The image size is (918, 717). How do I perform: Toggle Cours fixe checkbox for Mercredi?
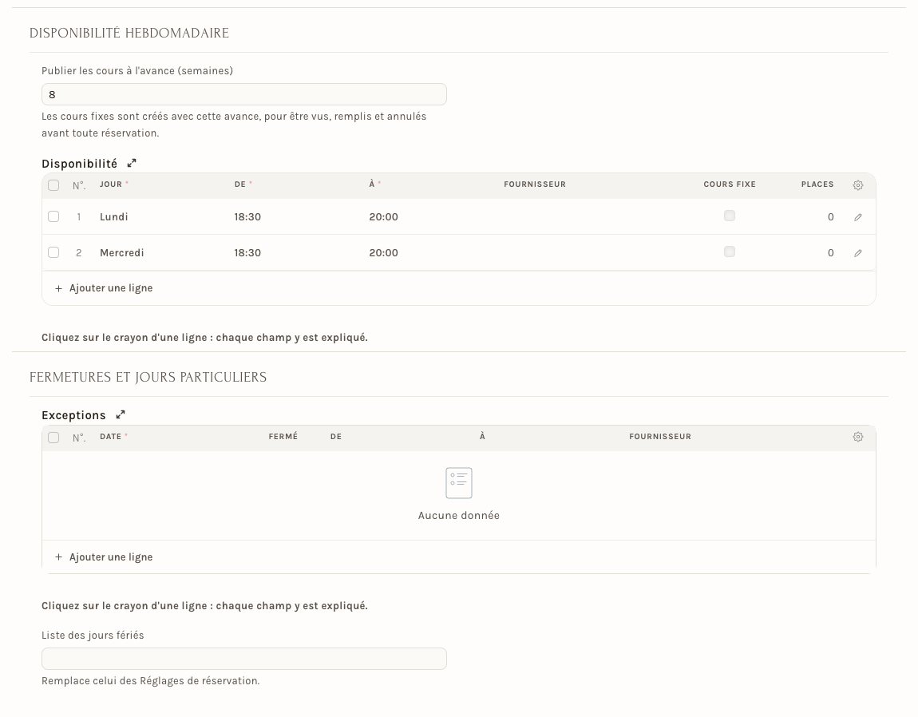point(730,252)
